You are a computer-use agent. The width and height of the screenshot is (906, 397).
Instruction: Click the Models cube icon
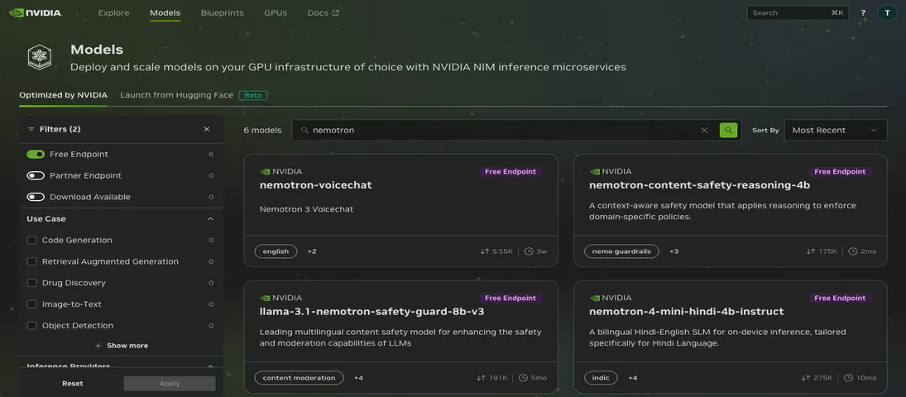[x=39, y=56]
